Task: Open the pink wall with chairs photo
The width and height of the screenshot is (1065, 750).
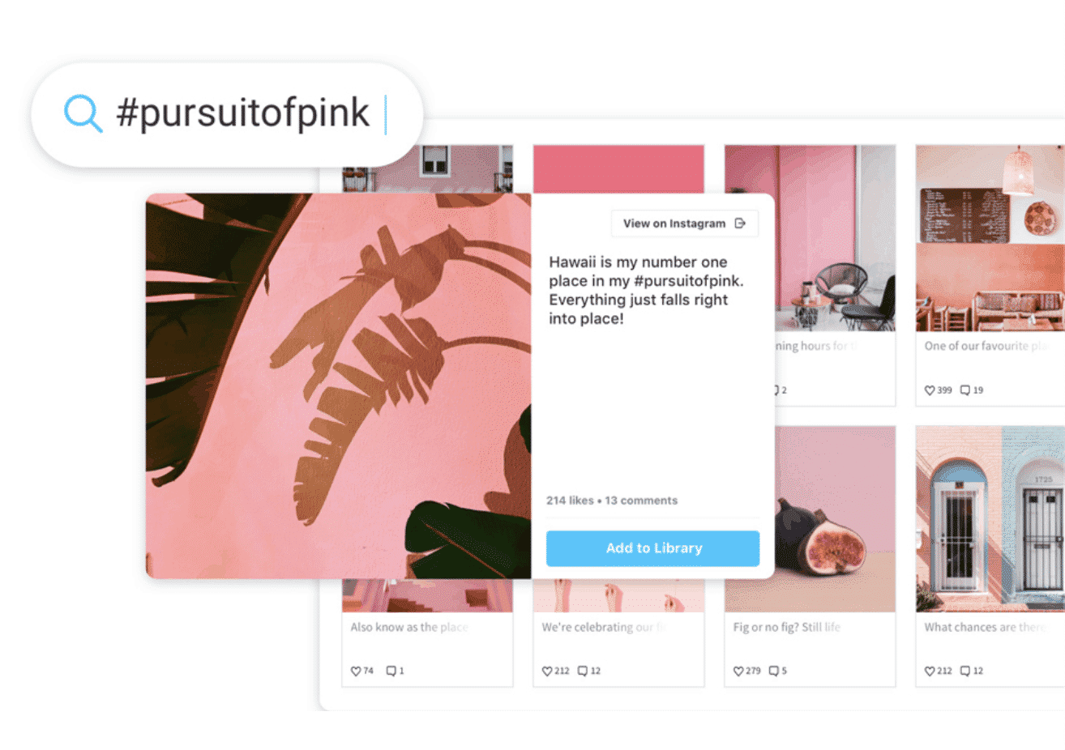Action: 835,238
